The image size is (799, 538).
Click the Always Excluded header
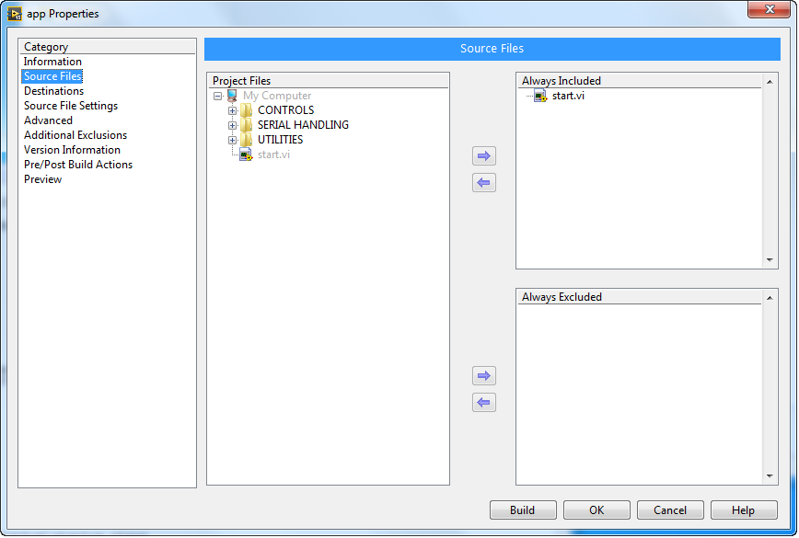click(x=640, y=297)
